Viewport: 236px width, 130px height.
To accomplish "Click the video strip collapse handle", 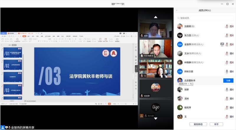I will pos(136,68).
